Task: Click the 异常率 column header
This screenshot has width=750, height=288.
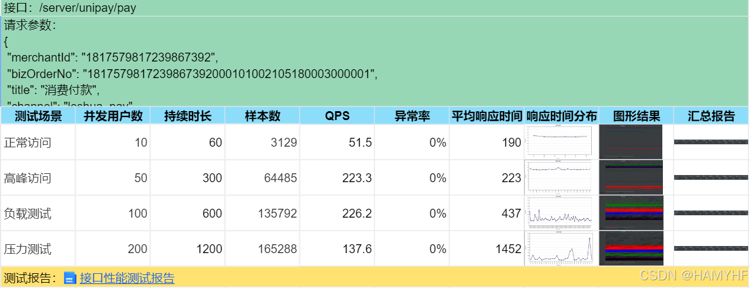Action: click(x=412, y=115)
